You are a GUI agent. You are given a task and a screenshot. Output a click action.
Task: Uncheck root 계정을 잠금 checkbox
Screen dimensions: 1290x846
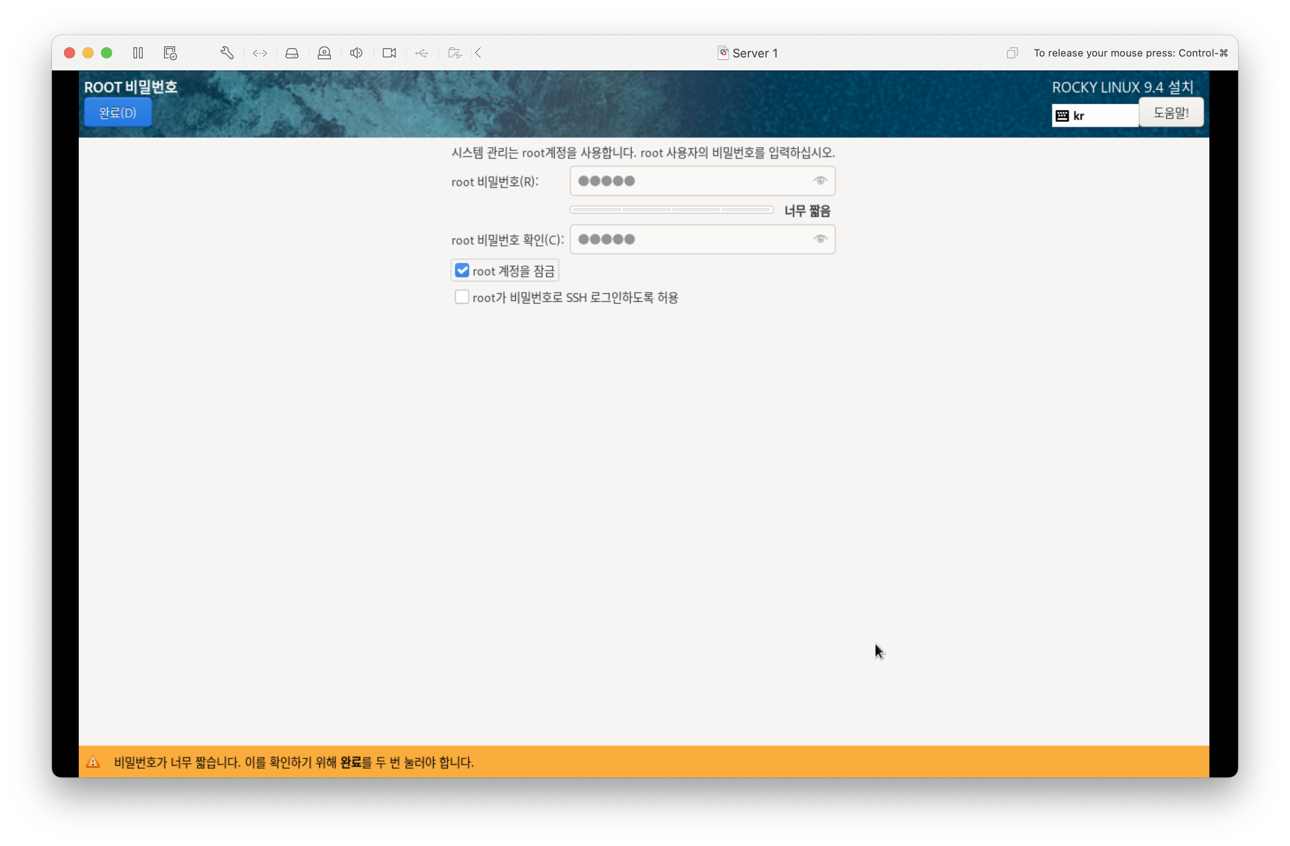(462, 271)
